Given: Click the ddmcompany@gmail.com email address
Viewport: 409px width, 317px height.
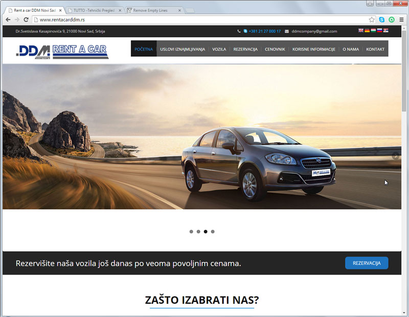Looking at the screenshot, I should point(314,31).
